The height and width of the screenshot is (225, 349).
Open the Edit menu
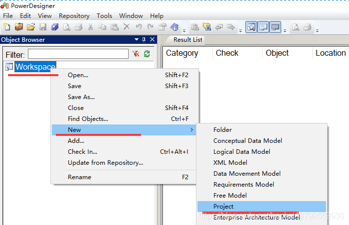pos(25,16)
